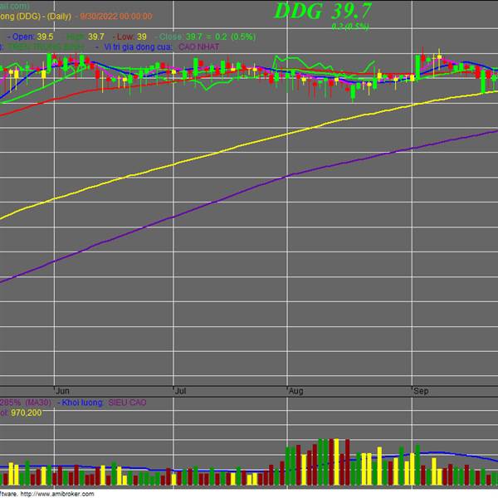Click the "0.2 (0.5%)" change under the title
Viewport: 498px width, 498px height.
click(350, 27)
